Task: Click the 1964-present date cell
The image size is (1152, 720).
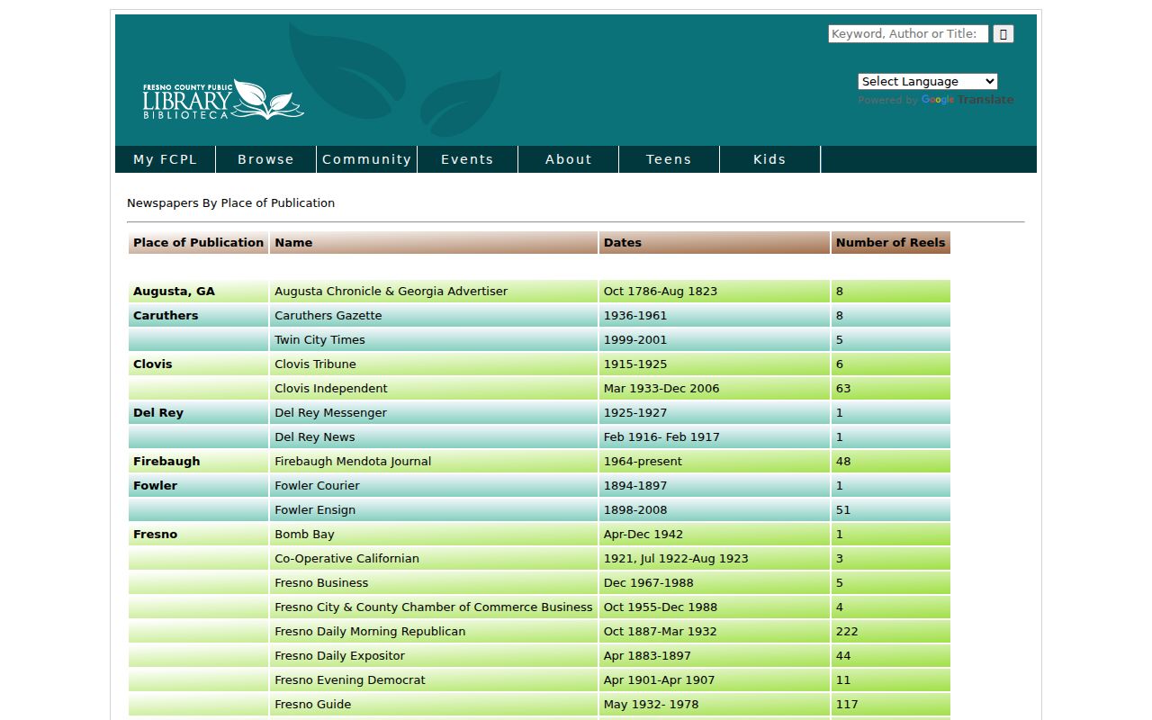Action: (715, 462)
